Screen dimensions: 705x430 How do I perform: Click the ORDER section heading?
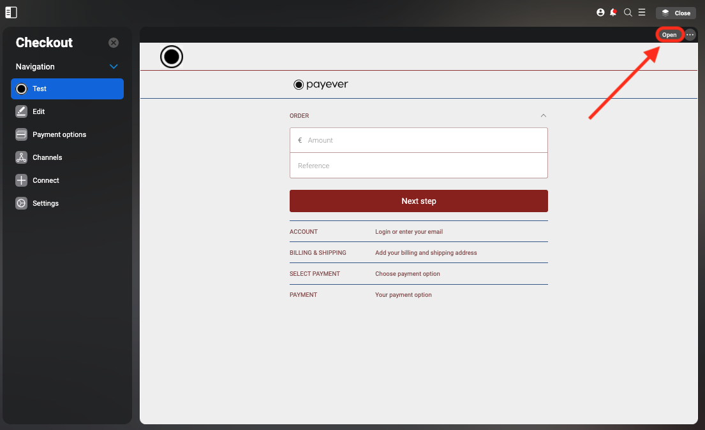(299, 116)
